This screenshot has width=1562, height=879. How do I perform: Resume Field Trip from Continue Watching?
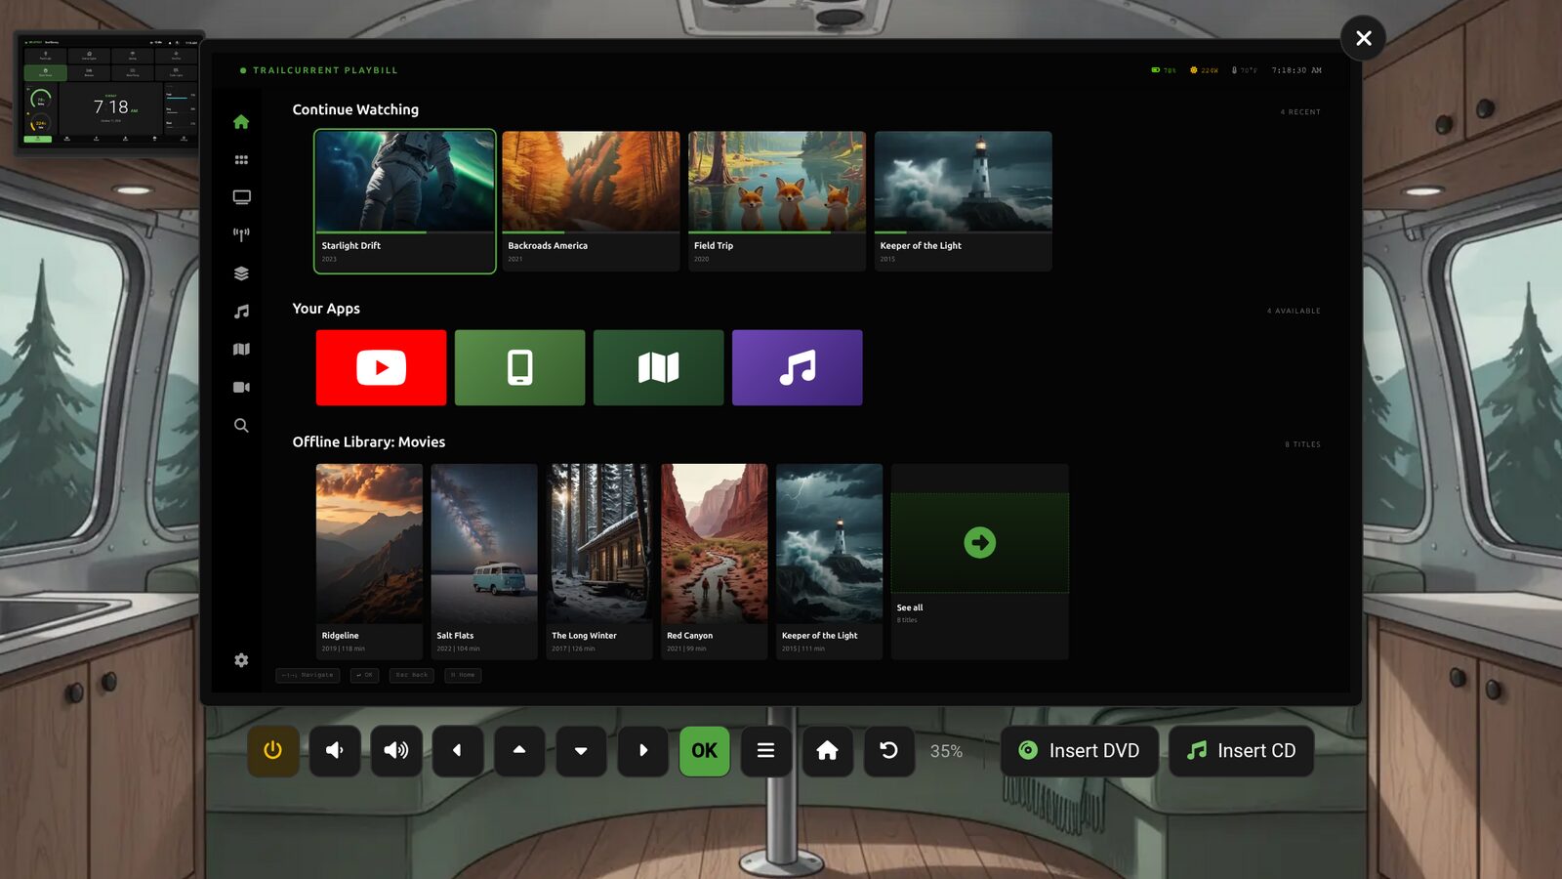tap(777, 201)
